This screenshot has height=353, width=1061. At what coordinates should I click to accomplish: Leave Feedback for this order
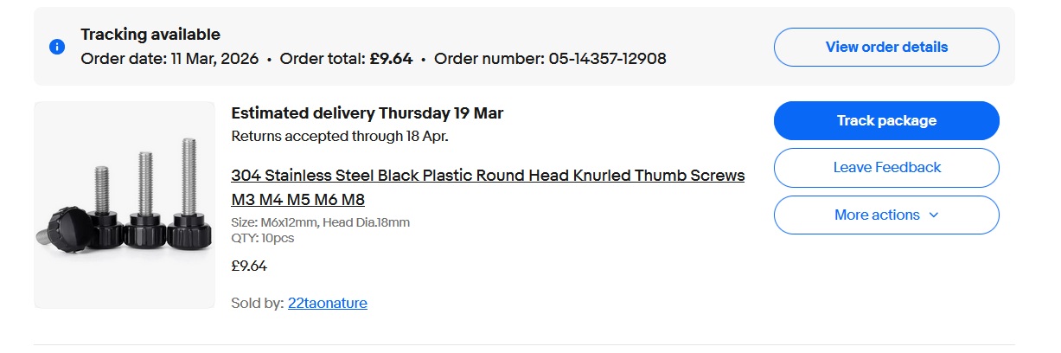886,167
